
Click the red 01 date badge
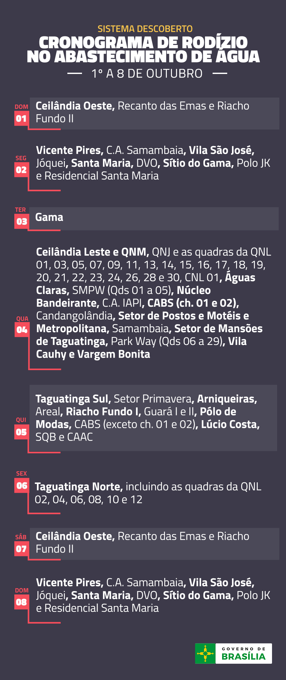point(21,119)
